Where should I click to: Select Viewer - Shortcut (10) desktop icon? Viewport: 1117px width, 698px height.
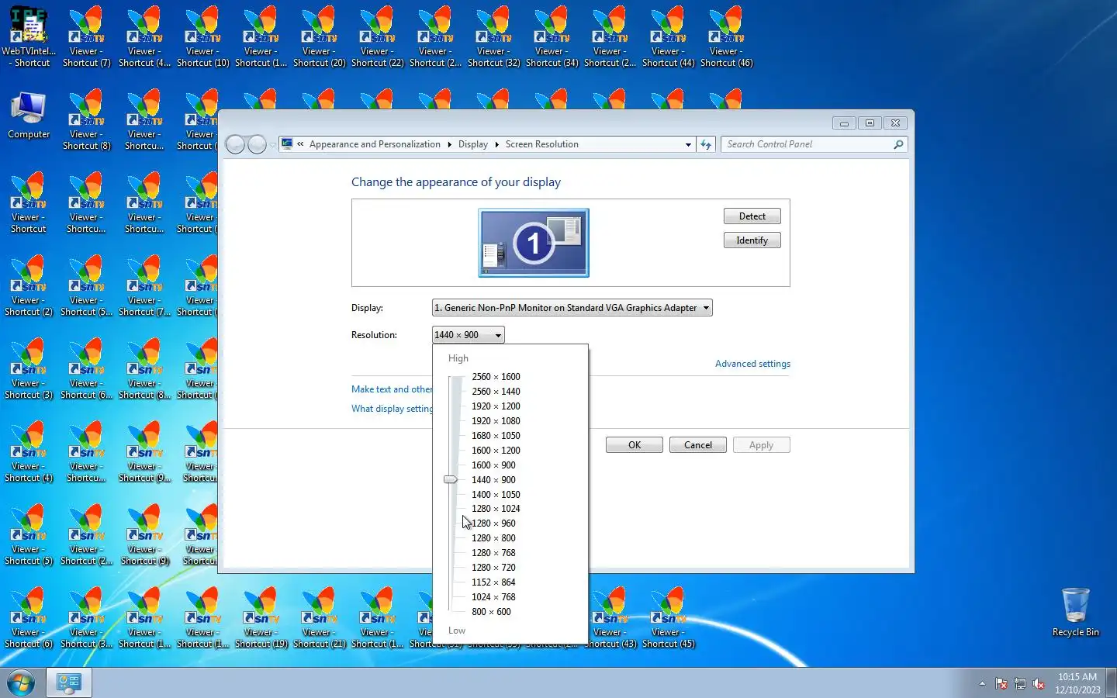click(x=202, y=36)
